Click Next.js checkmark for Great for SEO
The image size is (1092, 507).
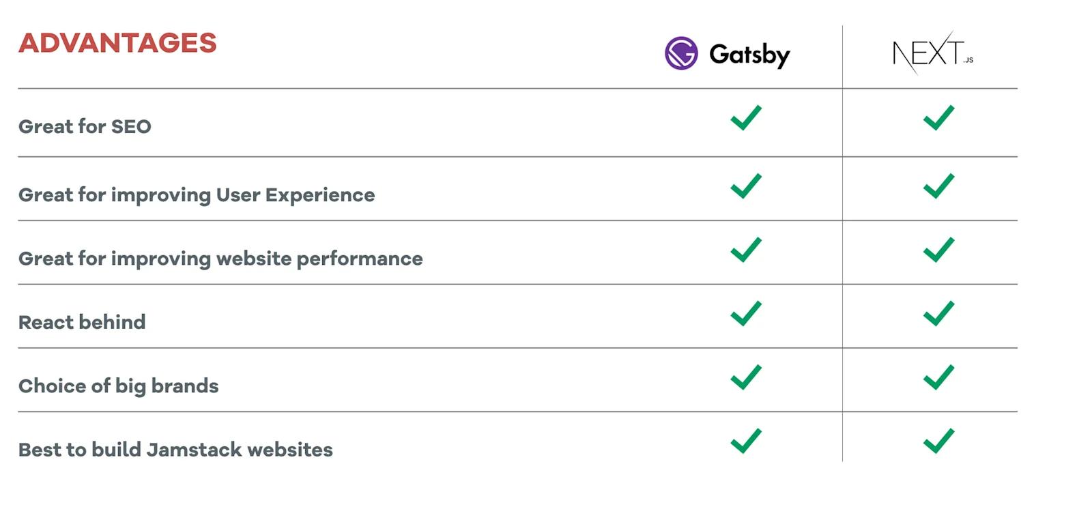(x=938, y=118)
